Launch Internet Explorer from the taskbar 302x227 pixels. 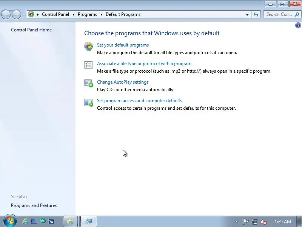pyautogui.click(x=25, y=221)
